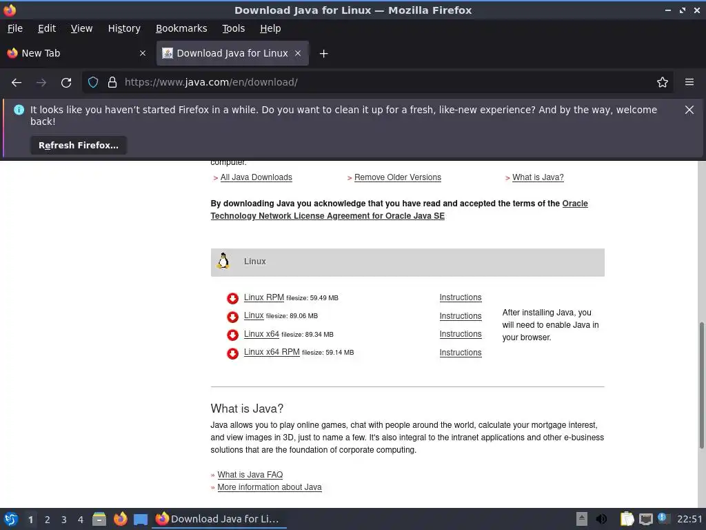This screenshot has height=530, width=706.
Task: Open the Firefox hamburger menu
Action: 689,83
